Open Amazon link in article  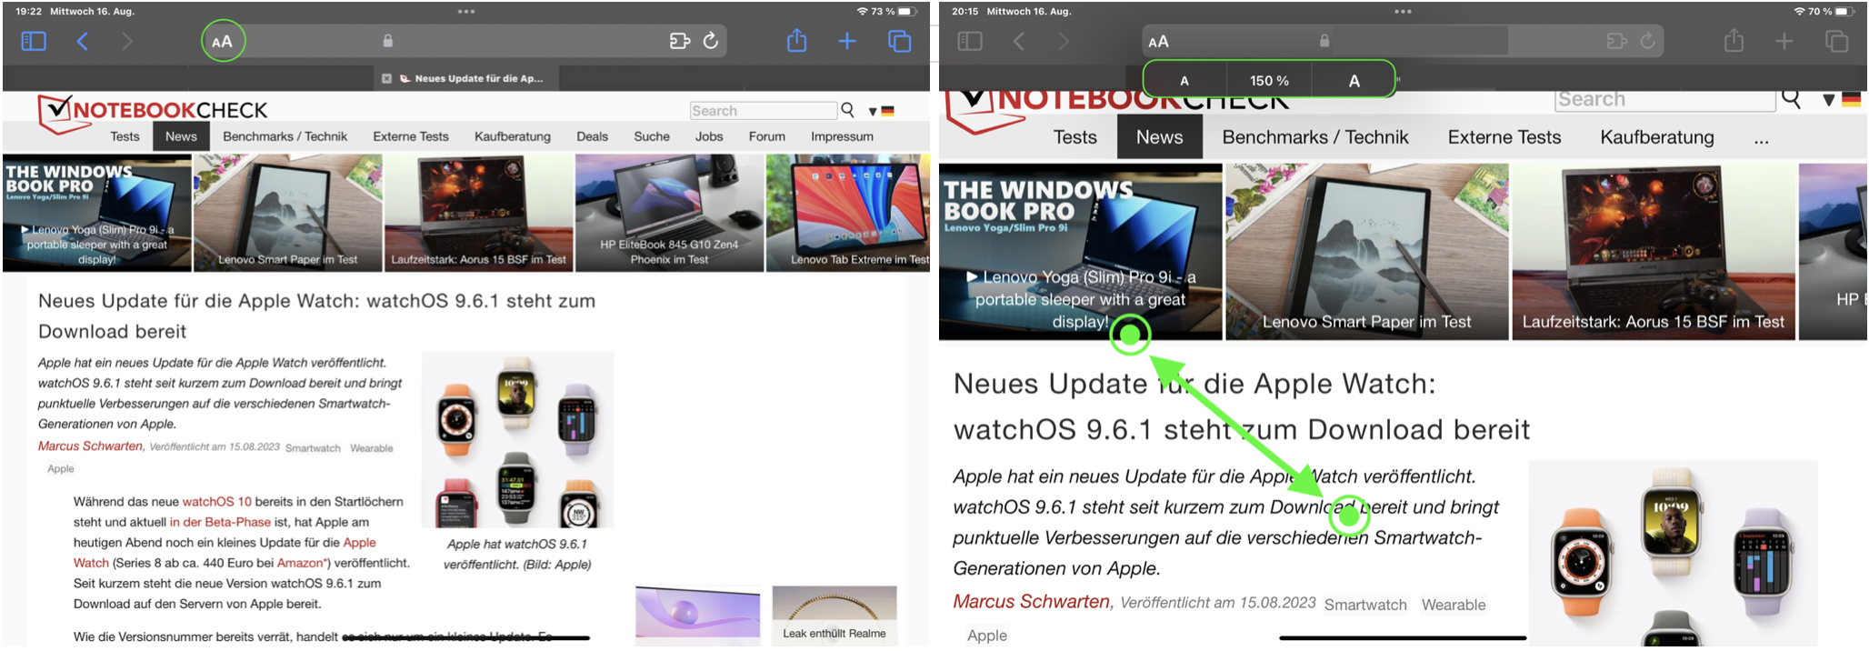pos(300,563)
